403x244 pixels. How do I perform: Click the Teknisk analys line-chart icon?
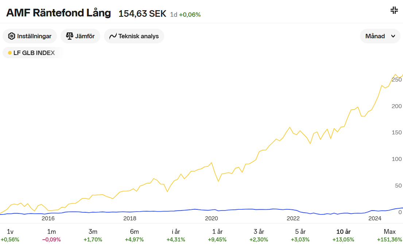point(113,36)
